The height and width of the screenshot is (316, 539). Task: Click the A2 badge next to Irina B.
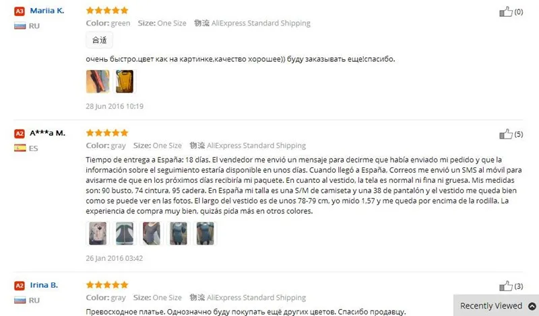pos(20,286)
